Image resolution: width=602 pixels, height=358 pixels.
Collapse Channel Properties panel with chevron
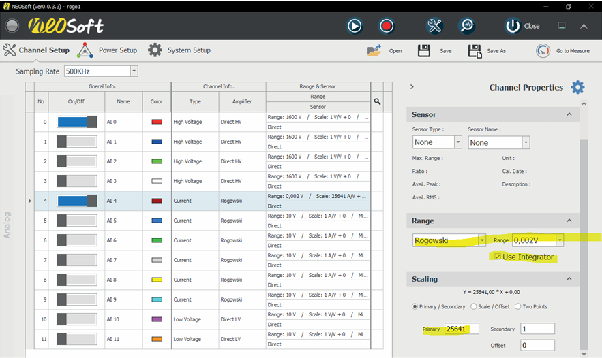coord(412,87)
